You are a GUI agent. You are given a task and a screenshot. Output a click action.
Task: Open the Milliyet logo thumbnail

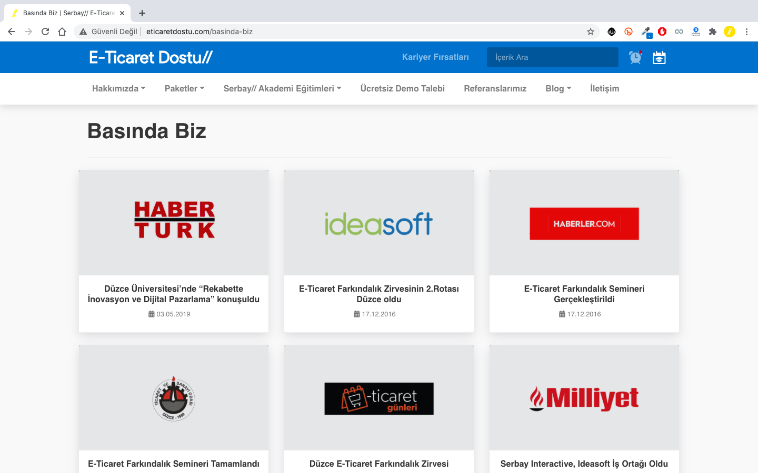click(584, 398)
